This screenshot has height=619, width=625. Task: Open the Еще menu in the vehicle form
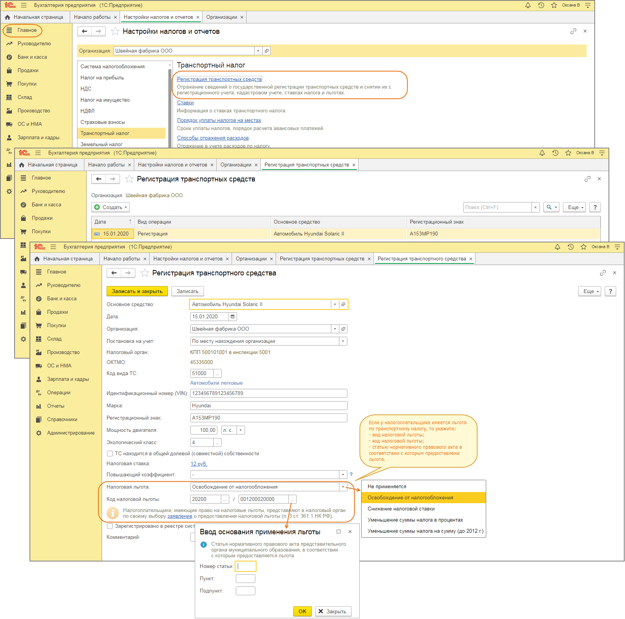(x=589, y=291)
